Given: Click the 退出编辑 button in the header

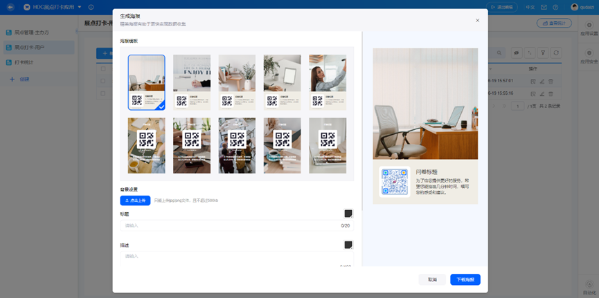Looking at the screenshot, I should [x=502, y=7].
